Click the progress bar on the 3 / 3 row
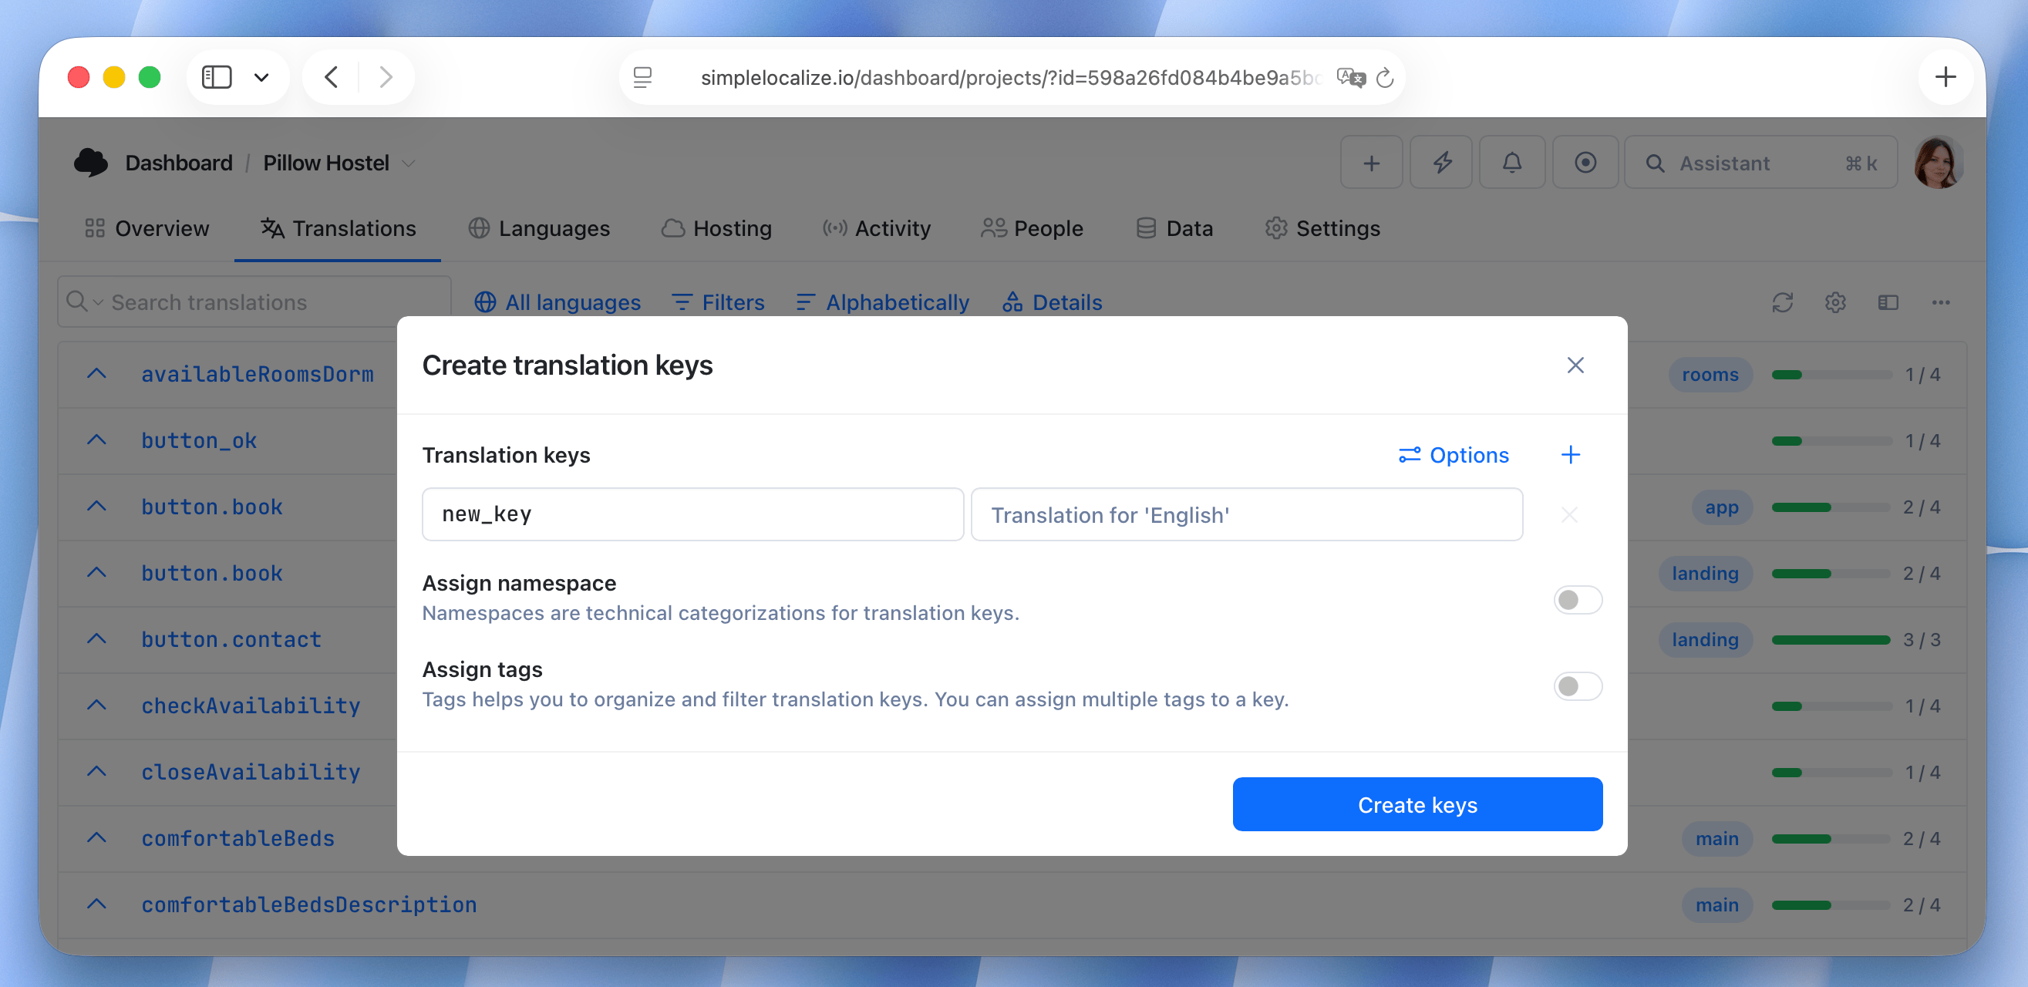The width and height of the screenshot is (2028, 987). coord(1831,640)
